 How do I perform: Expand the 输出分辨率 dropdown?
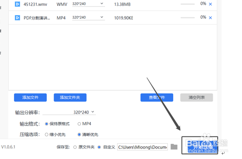coord(69,112)
